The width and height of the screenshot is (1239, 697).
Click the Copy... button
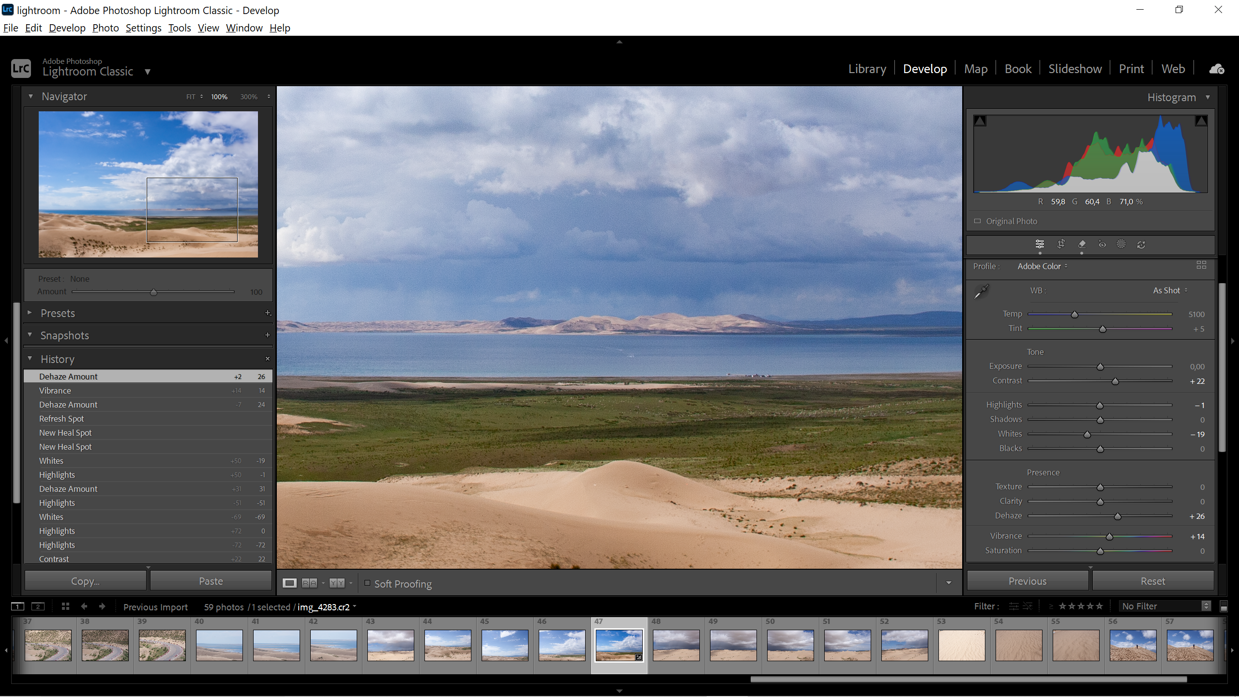tap(85, 581)
